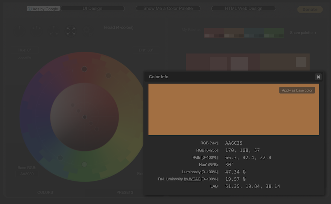Select the Triad scheme icon

click(54, 31)
